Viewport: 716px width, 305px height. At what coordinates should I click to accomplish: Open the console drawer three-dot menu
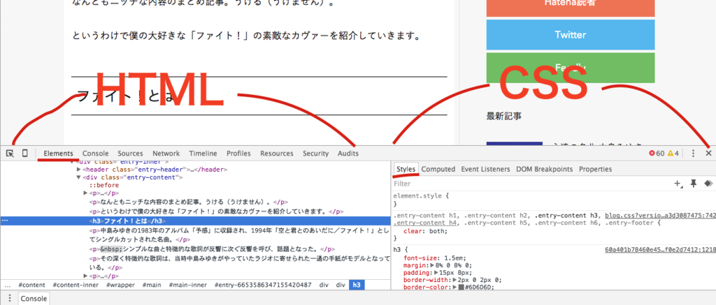pyautogui.click(x=10, y=299)
